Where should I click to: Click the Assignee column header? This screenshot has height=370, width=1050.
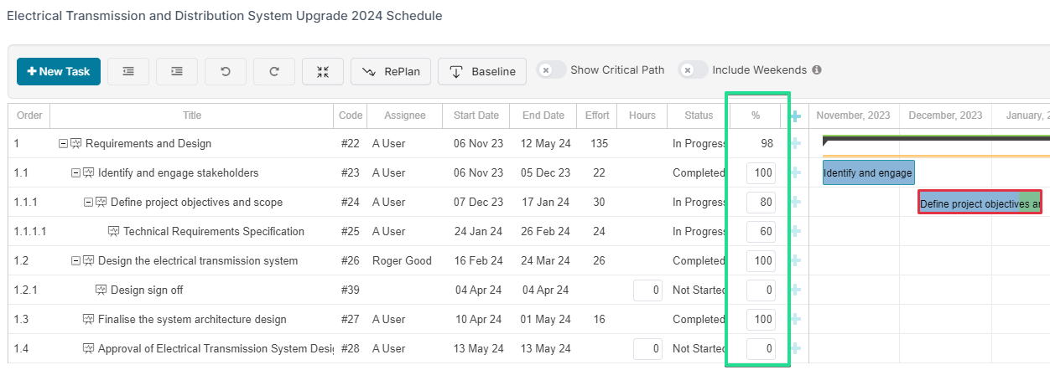405,116
